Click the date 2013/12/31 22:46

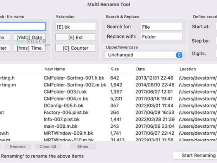[155, 78]
